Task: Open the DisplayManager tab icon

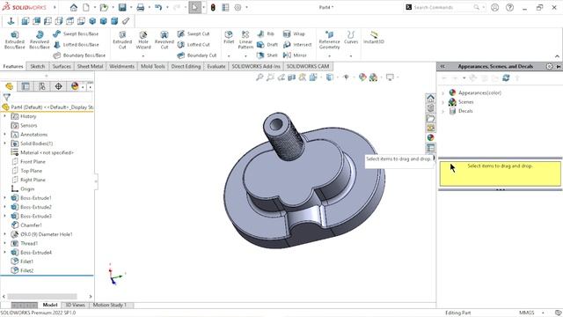Action: click(75, 86)
